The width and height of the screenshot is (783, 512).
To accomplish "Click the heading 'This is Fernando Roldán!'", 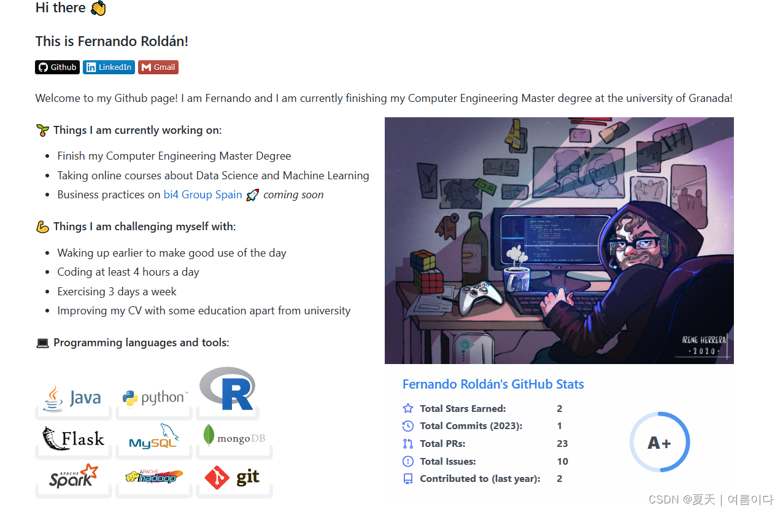I will (112, 42).
